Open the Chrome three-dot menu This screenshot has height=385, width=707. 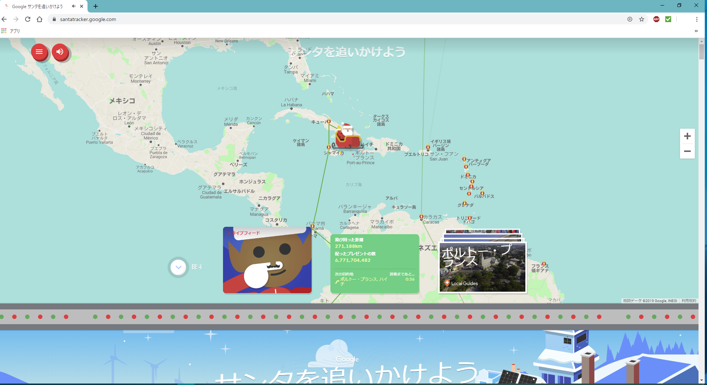pyautogui.click(x=697, y=19)
